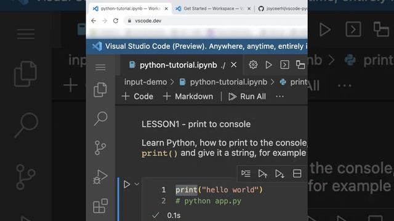Image resolution: width=394 pixels, height=221 pixels.
Task: Click the print breadcrumb segment
Action: 294,82
